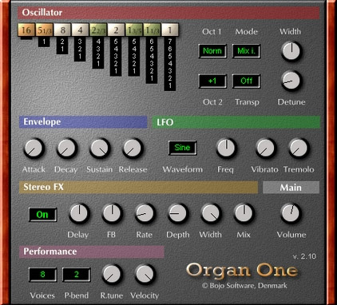The width and height of the screenshot is (337, 305).
Task: Click the Stereo FX Delay knob
Action: [79, 213]
